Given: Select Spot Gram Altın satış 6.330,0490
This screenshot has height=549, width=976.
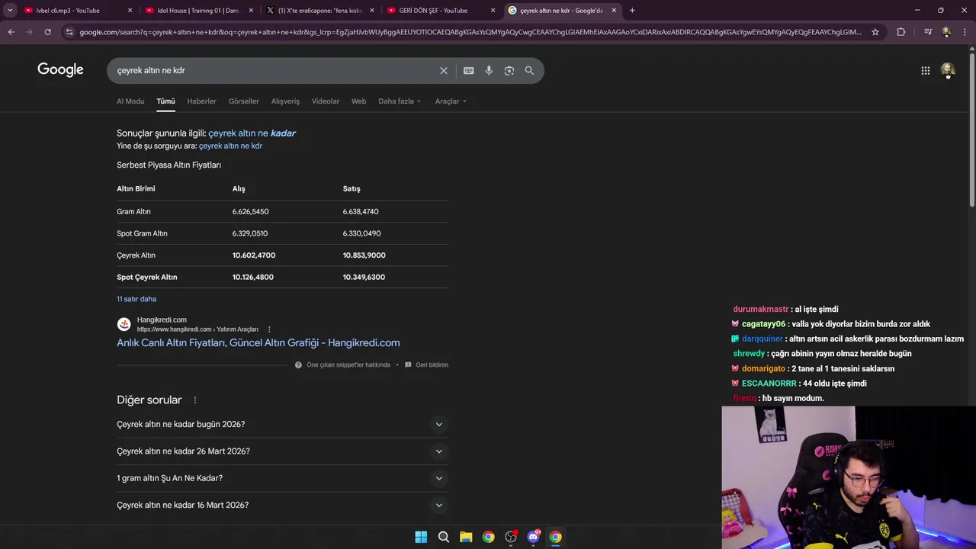Looking at the screenshot, I should pyautogui.click(x=361, y=233).
